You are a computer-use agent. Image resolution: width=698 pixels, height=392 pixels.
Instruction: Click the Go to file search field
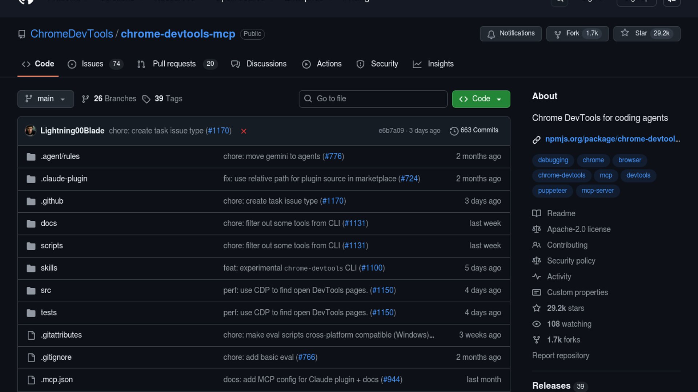point(373,99)
